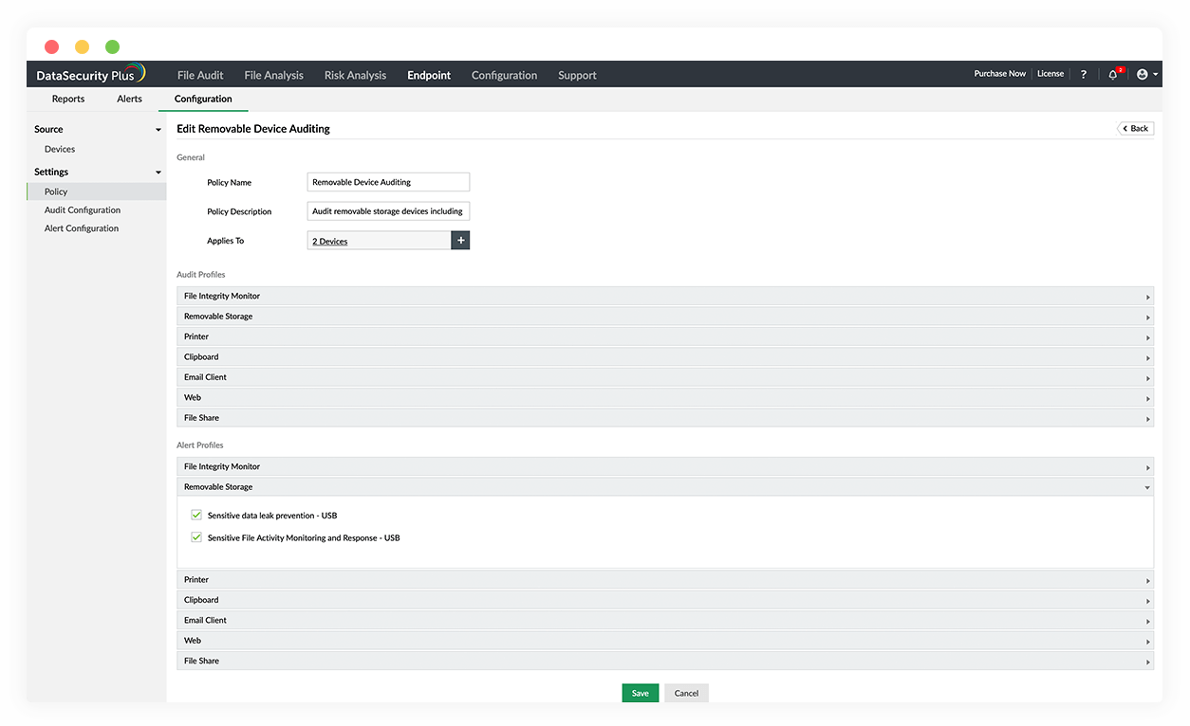Open Alert Configuration in the sidebar

click(x=82, y=228)
